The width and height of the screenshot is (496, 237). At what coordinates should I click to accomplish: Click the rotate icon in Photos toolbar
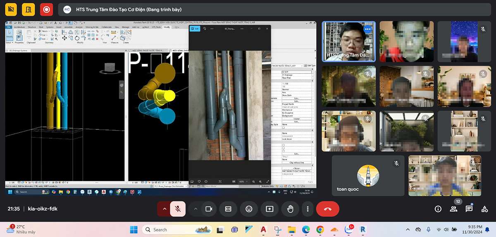tap(204, 28)
